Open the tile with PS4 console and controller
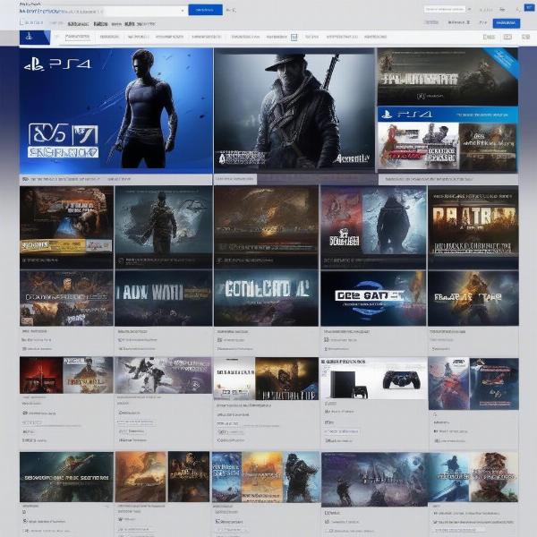This screenshot has height=537, width=537. click(x=373, y=378)
